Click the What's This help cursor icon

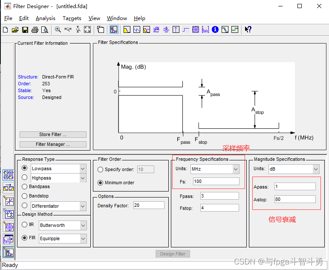coord(248,29)
